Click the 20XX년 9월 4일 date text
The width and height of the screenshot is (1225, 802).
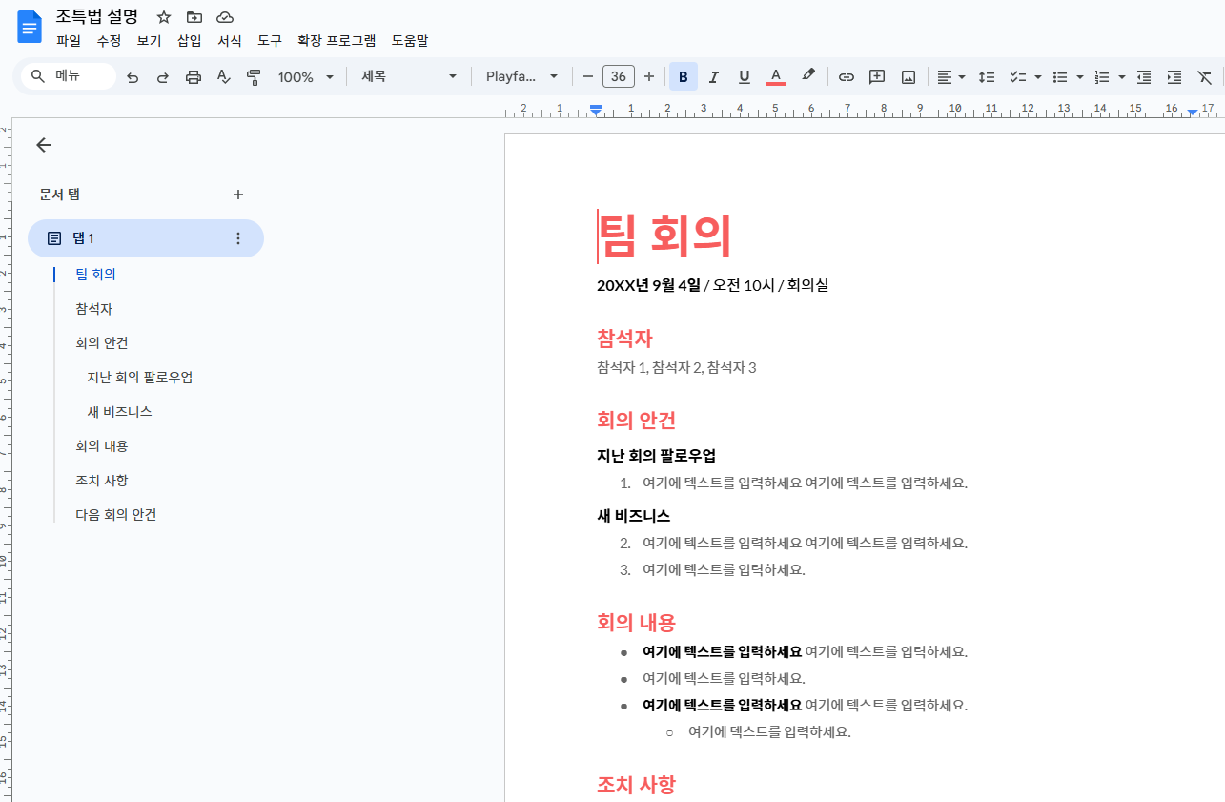(648, 285)
